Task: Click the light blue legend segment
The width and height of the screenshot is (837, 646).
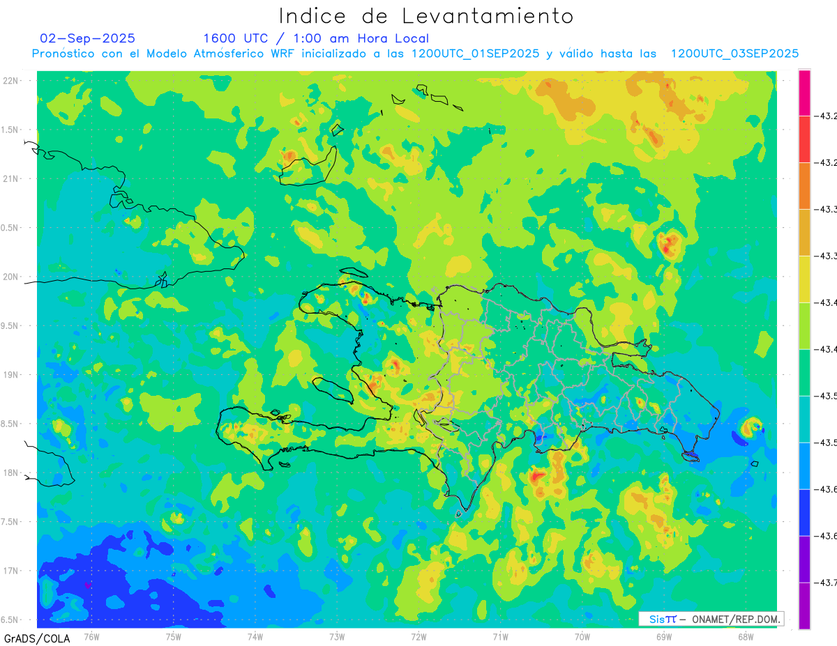Action: (x=804, y=466)
